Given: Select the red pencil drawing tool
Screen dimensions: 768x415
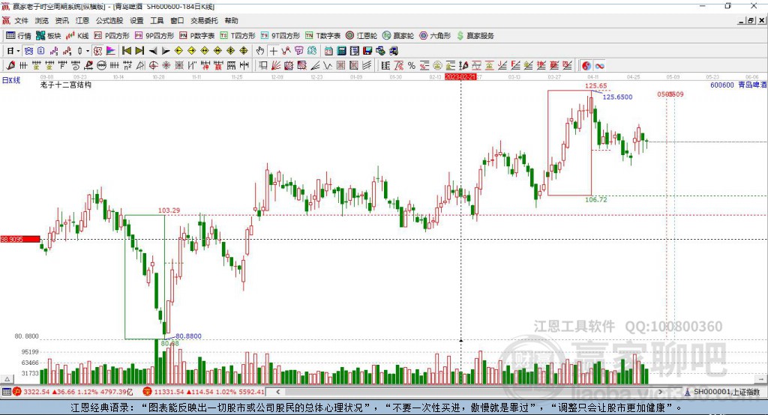Looking at the screenshot, I should [x=10, y=66].
